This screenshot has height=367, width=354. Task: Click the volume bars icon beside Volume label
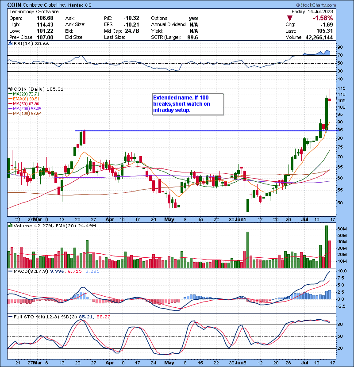[10, 226]
